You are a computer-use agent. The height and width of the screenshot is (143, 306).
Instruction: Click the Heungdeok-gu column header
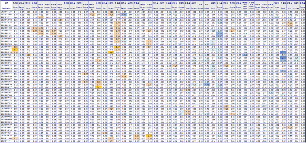point(60,6)
